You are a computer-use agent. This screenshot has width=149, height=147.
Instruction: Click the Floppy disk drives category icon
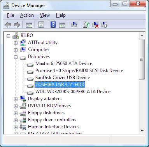coord(23,113)
